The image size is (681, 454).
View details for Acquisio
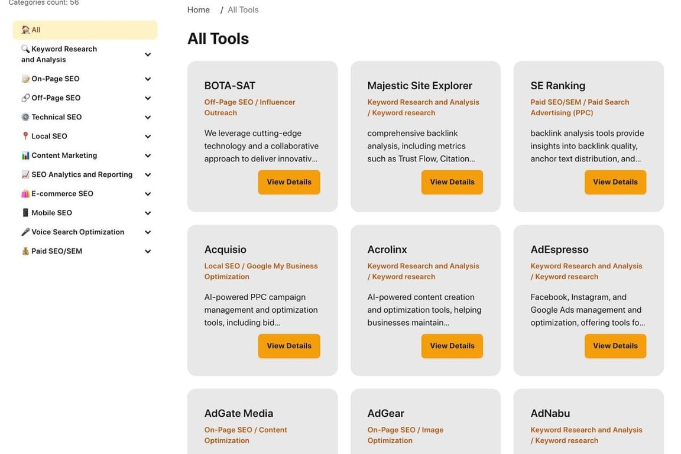click(289, 346)
